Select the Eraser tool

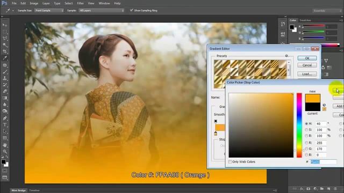(x=5, y=91)
